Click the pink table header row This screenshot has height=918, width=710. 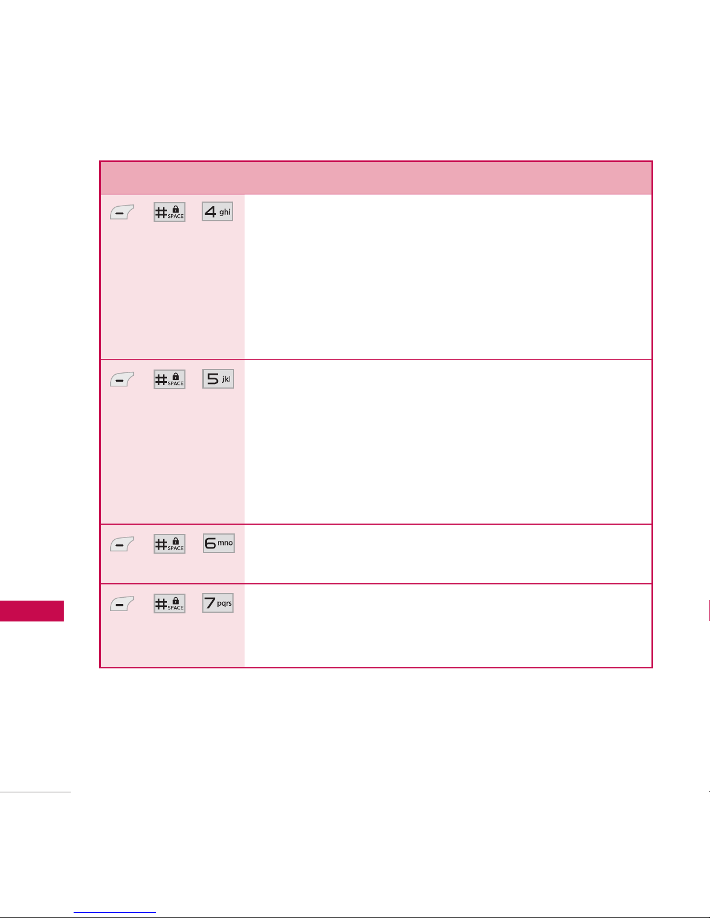coord(376,178)
